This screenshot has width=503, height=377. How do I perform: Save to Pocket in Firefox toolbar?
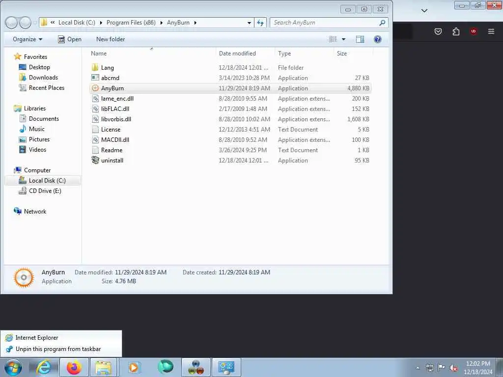438,31
